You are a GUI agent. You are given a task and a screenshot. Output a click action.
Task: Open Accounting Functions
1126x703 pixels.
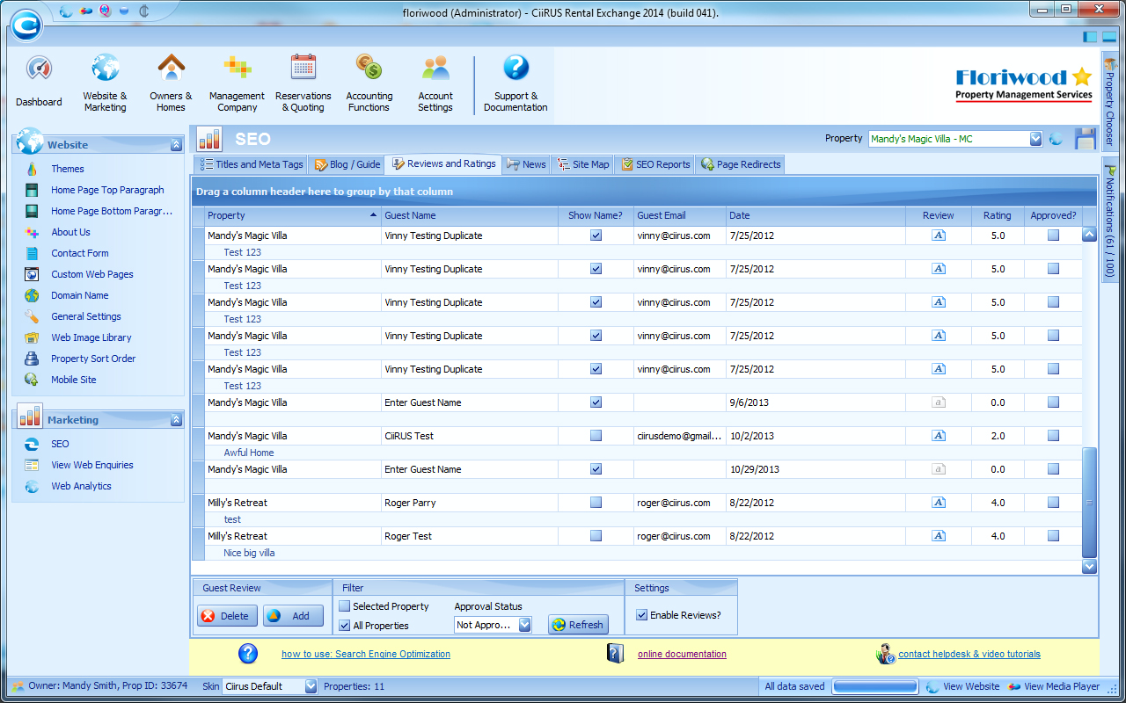369,82
